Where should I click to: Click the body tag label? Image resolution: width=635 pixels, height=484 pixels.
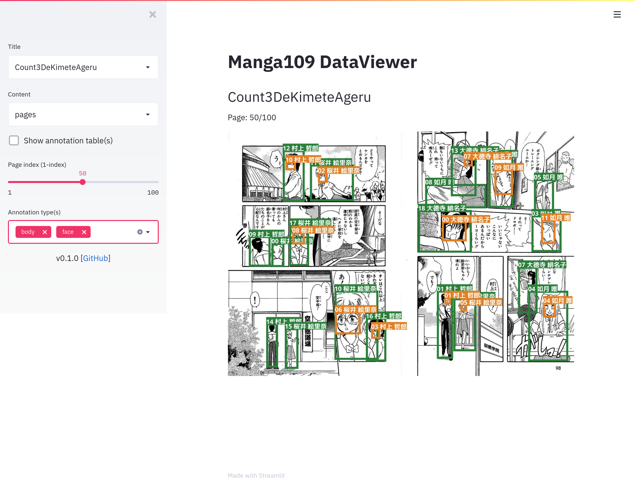[x=28, y=232]
